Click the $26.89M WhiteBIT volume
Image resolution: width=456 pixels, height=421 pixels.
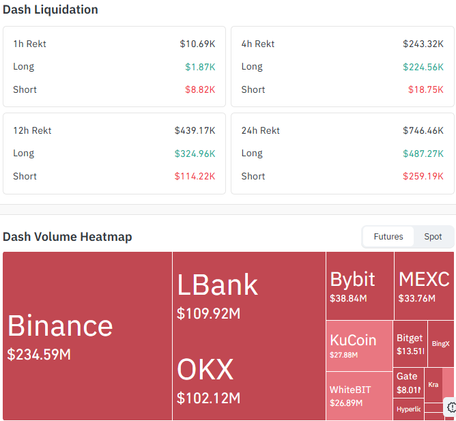click(x=346, y=403)
